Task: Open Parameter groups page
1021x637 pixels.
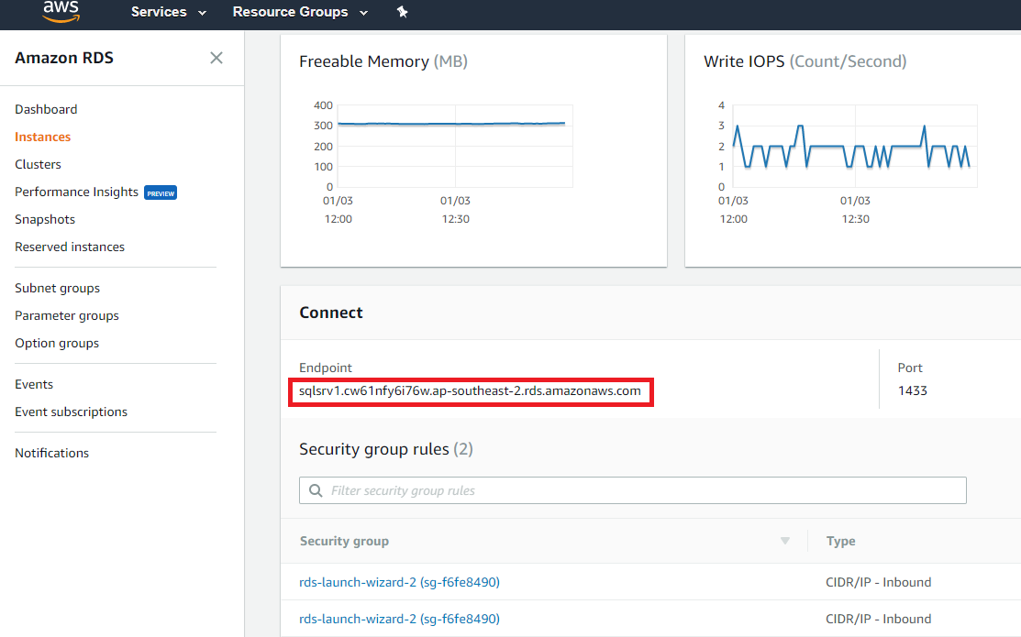Action: point(67,315)
